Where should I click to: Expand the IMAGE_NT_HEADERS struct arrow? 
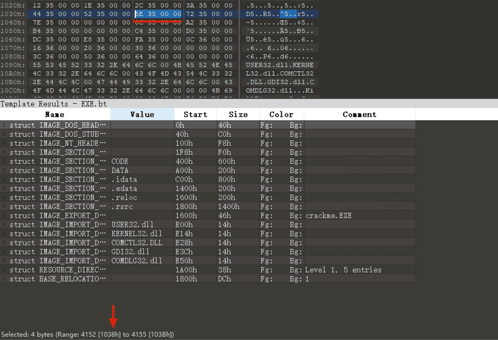(5, 143)
